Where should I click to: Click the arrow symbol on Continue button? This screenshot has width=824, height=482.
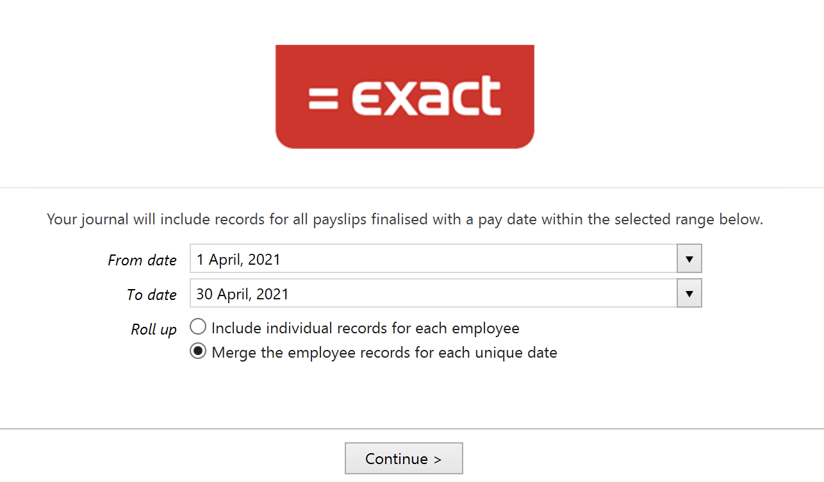pyautogui.click(x=438, y=460)
